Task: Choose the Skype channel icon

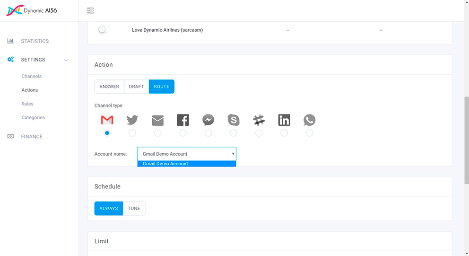Action: pos(234,120)
